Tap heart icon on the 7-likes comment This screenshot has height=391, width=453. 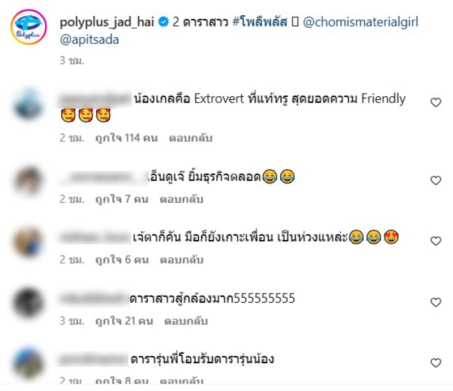[435, 180]
